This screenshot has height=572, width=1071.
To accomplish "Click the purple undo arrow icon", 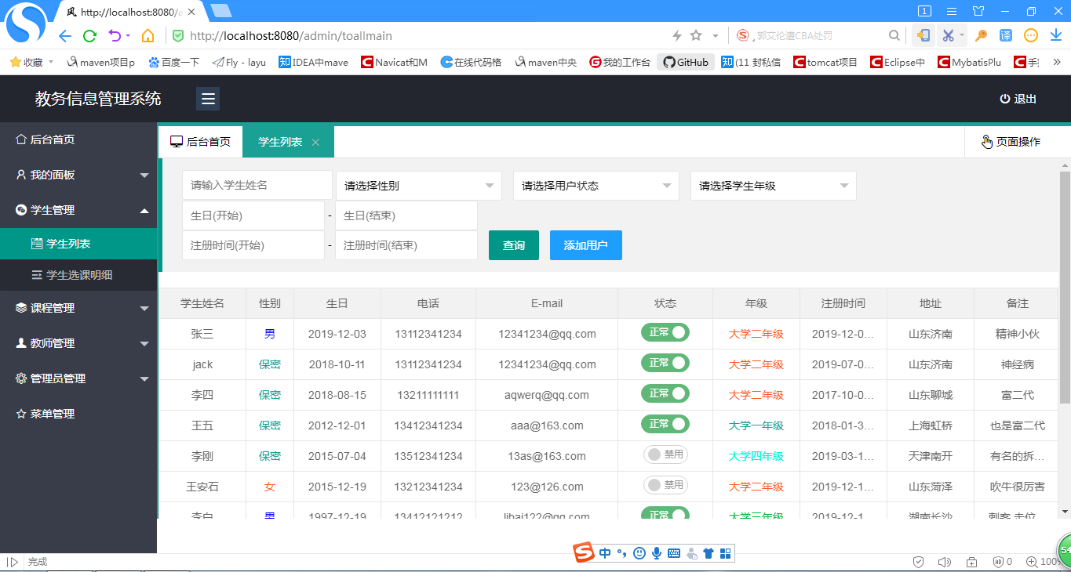I will tap(115, 36).
